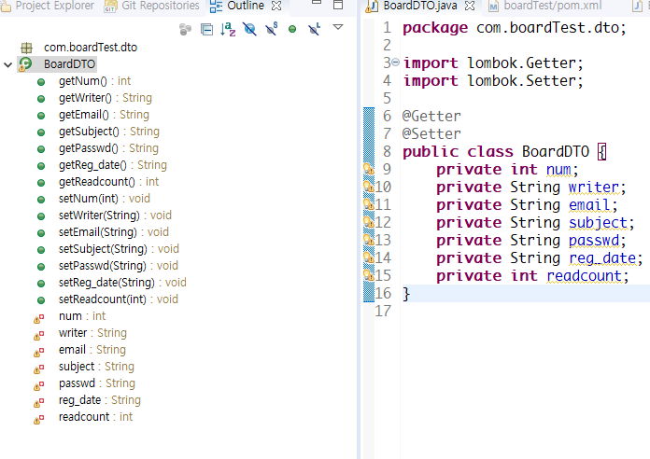The width and height of the screenshot is (650, 459).
Task: Click the private field icon beside num
Action: pyautogui.click(x=39, y=319)
